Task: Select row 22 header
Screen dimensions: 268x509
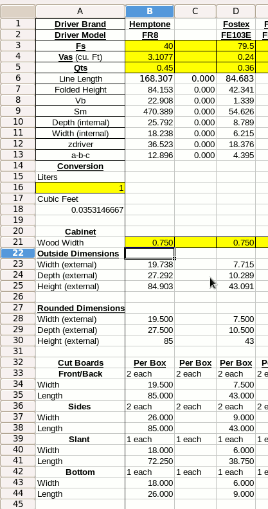Action: click(x=18, y=253)
